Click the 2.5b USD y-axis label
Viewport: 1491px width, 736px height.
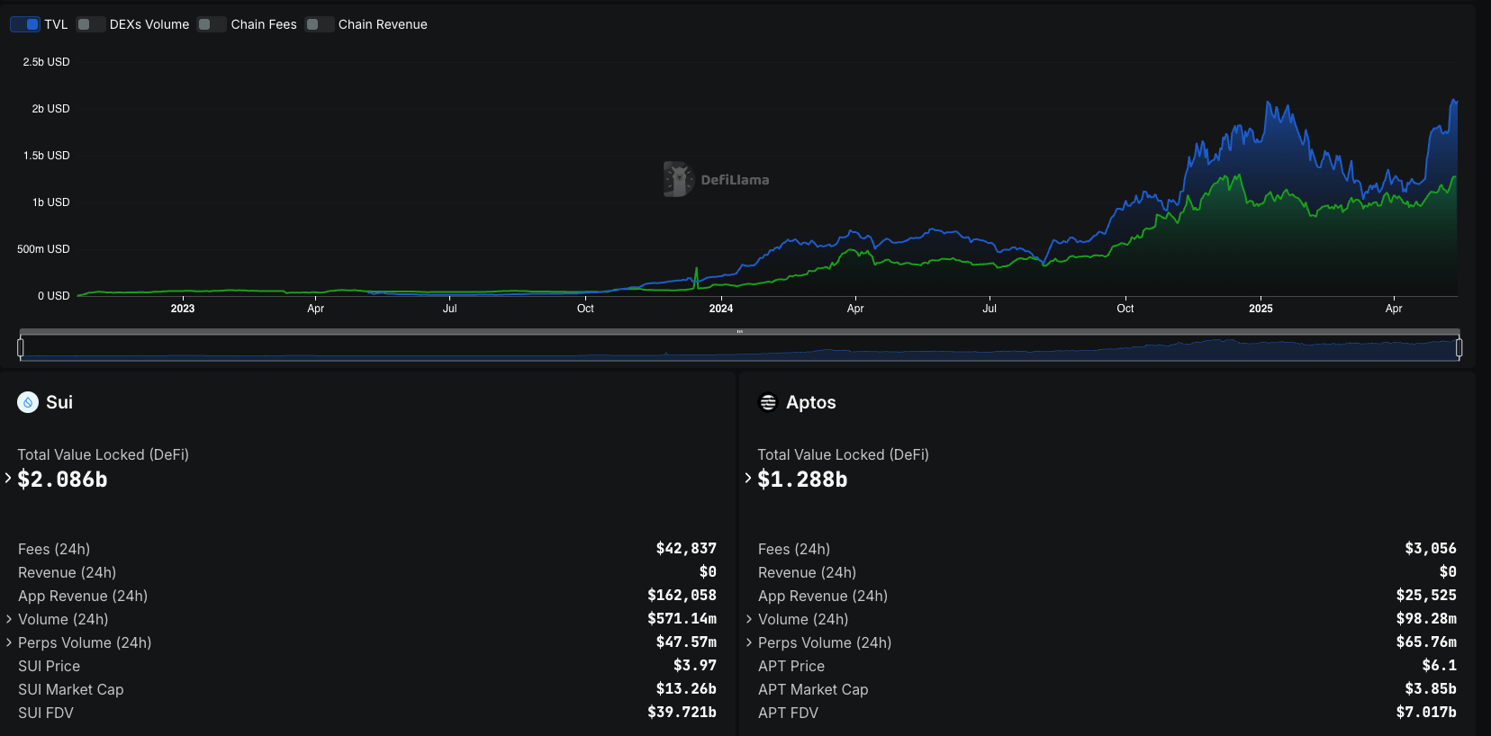click(46, 62)
